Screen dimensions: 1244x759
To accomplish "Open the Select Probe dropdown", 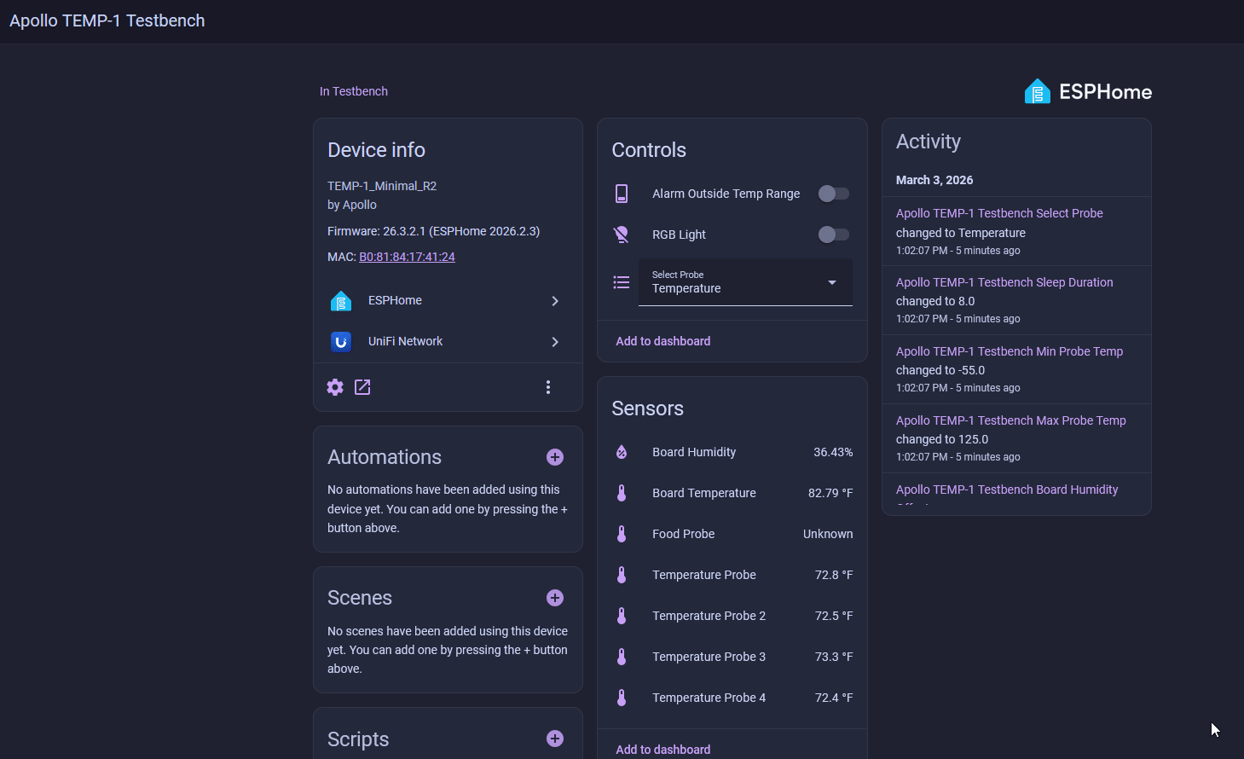I will click(x=745, y=282).
